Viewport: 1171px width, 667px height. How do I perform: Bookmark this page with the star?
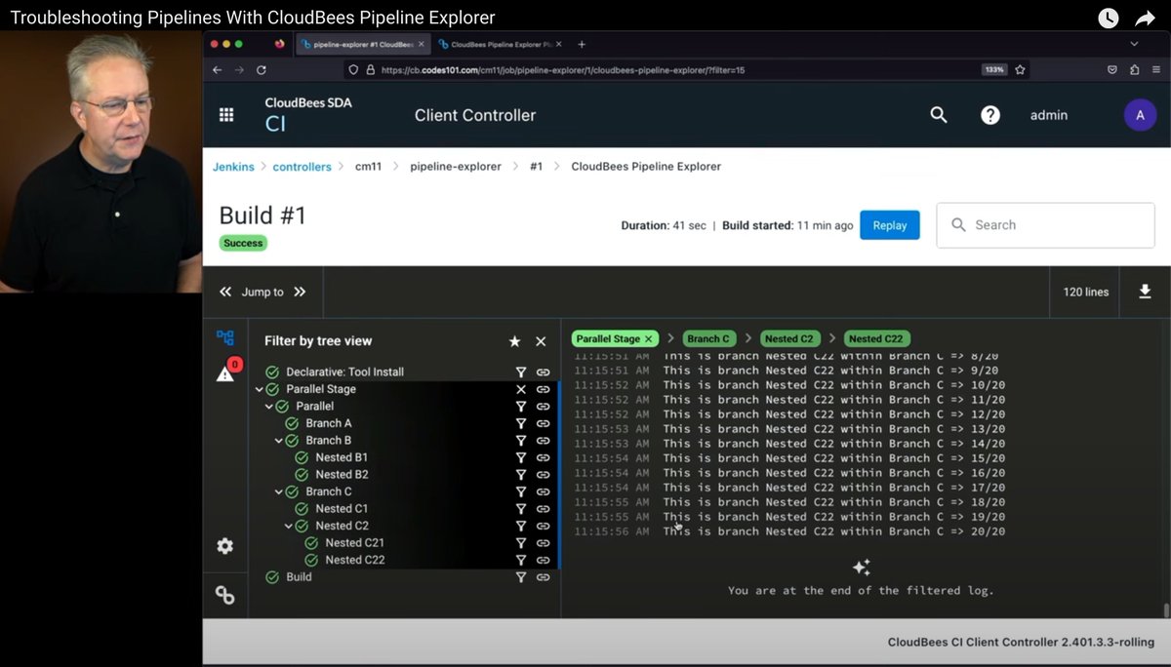(x=1020, y=70)
